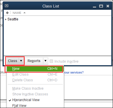
Task: Select Edit Class menu entry
Action: (35, 74)
